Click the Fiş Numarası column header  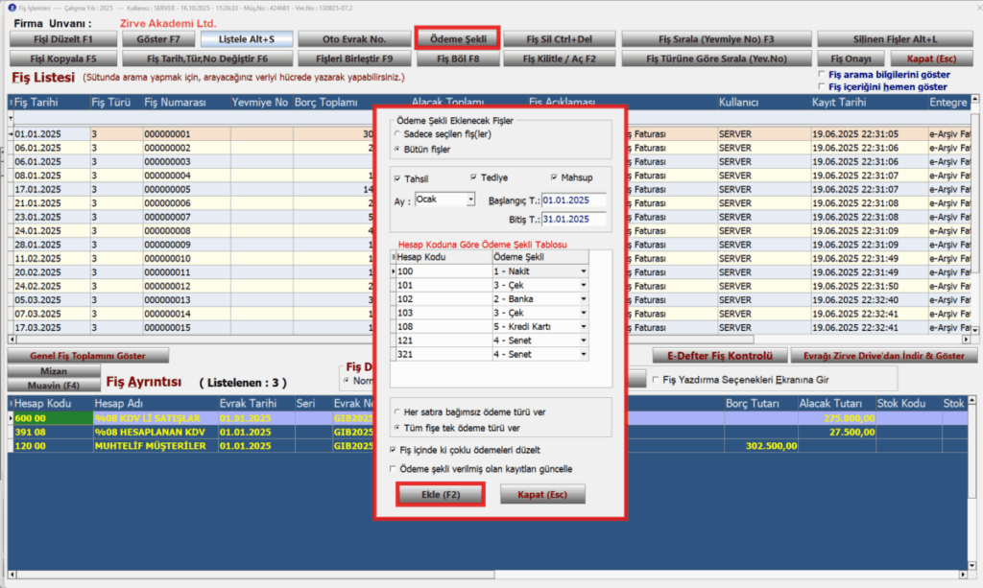pos(185,102)
